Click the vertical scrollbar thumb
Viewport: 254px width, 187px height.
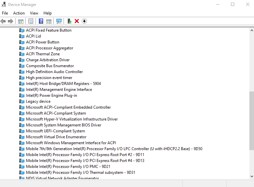tap(252, 121)
